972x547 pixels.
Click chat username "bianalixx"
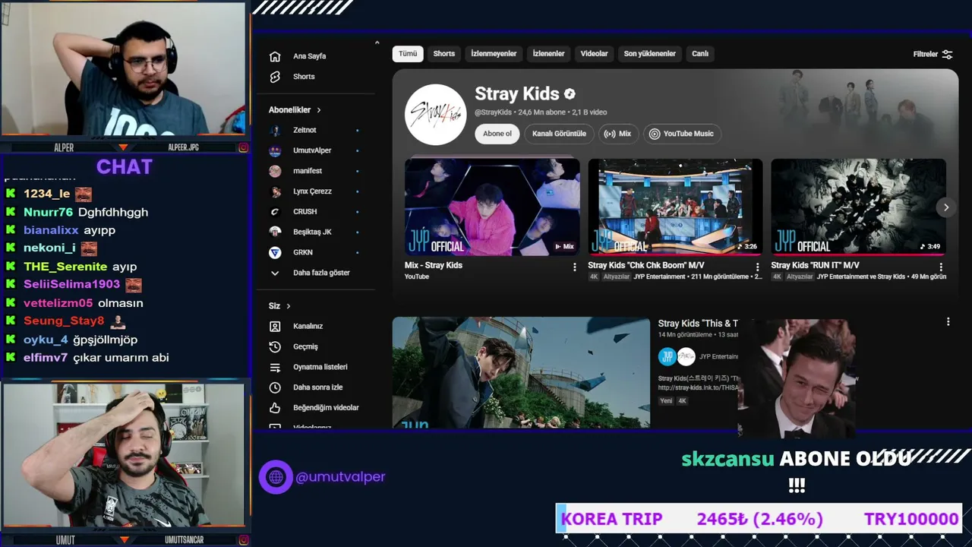point(51,230)
